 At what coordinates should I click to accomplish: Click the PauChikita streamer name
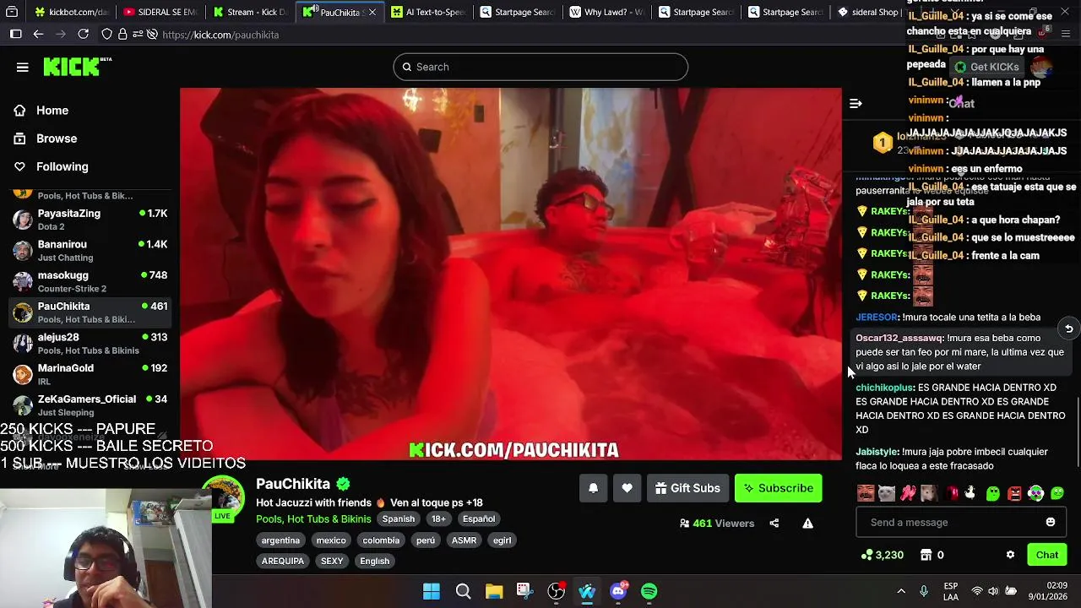click(x=293, y=484)
